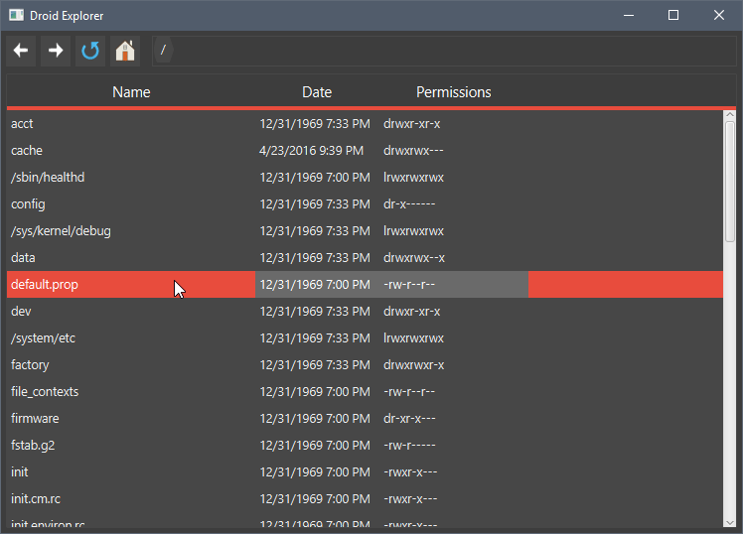743x534 pixels.
Task: Go to the home directory
Action: coord(125,51)
